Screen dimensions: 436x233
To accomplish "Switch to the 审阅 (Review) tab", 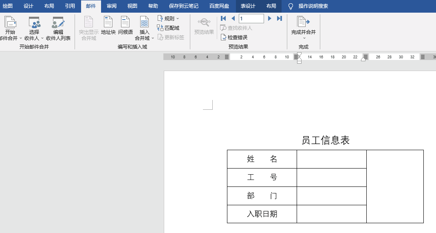I will 112,6.
